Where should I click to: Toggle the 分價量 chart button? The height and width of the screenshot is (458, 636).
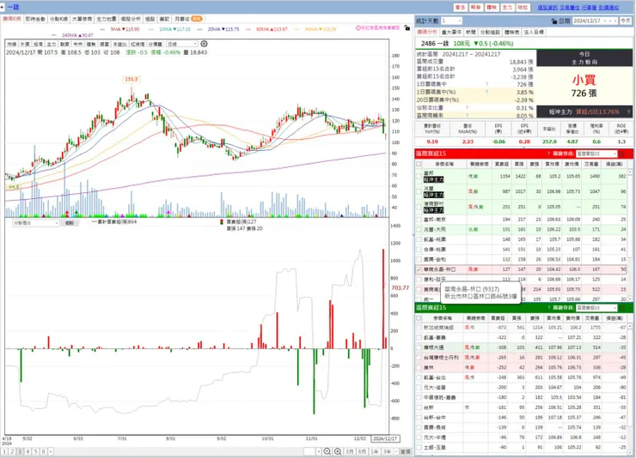[x=156, y=44]
